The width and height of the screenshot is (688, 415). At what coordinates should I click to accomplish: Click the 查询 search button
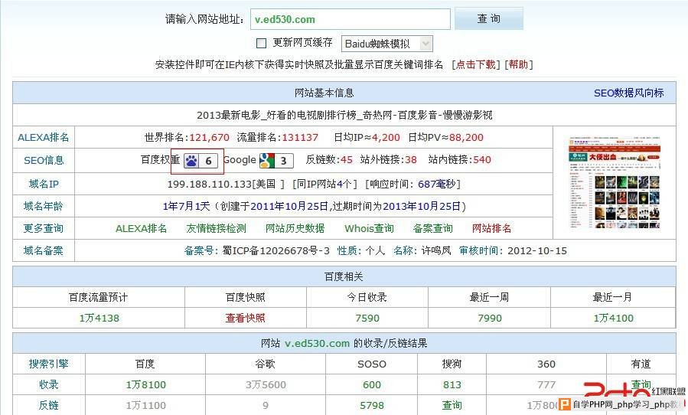coord(489,18)
